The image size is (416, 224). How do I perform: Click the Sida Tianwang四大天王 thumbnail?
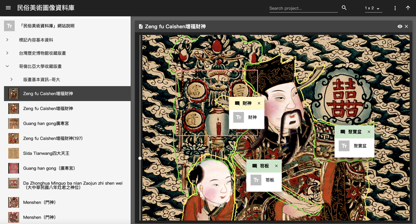pos(13,153)
